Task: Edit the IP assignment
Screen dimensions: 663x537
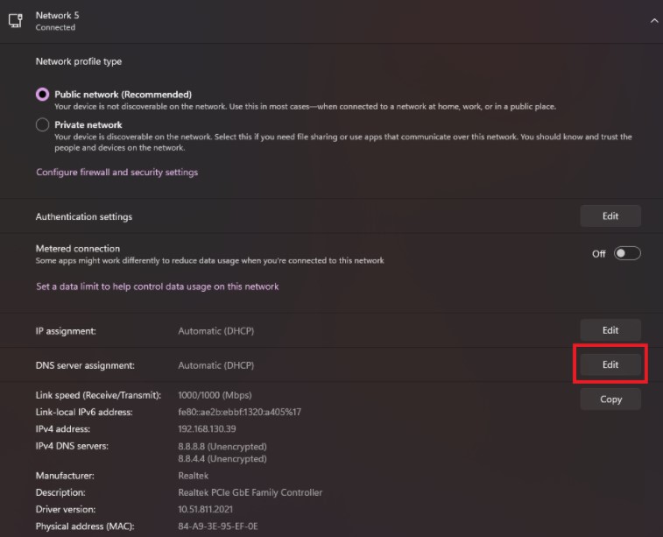Action: coord(610,330)
